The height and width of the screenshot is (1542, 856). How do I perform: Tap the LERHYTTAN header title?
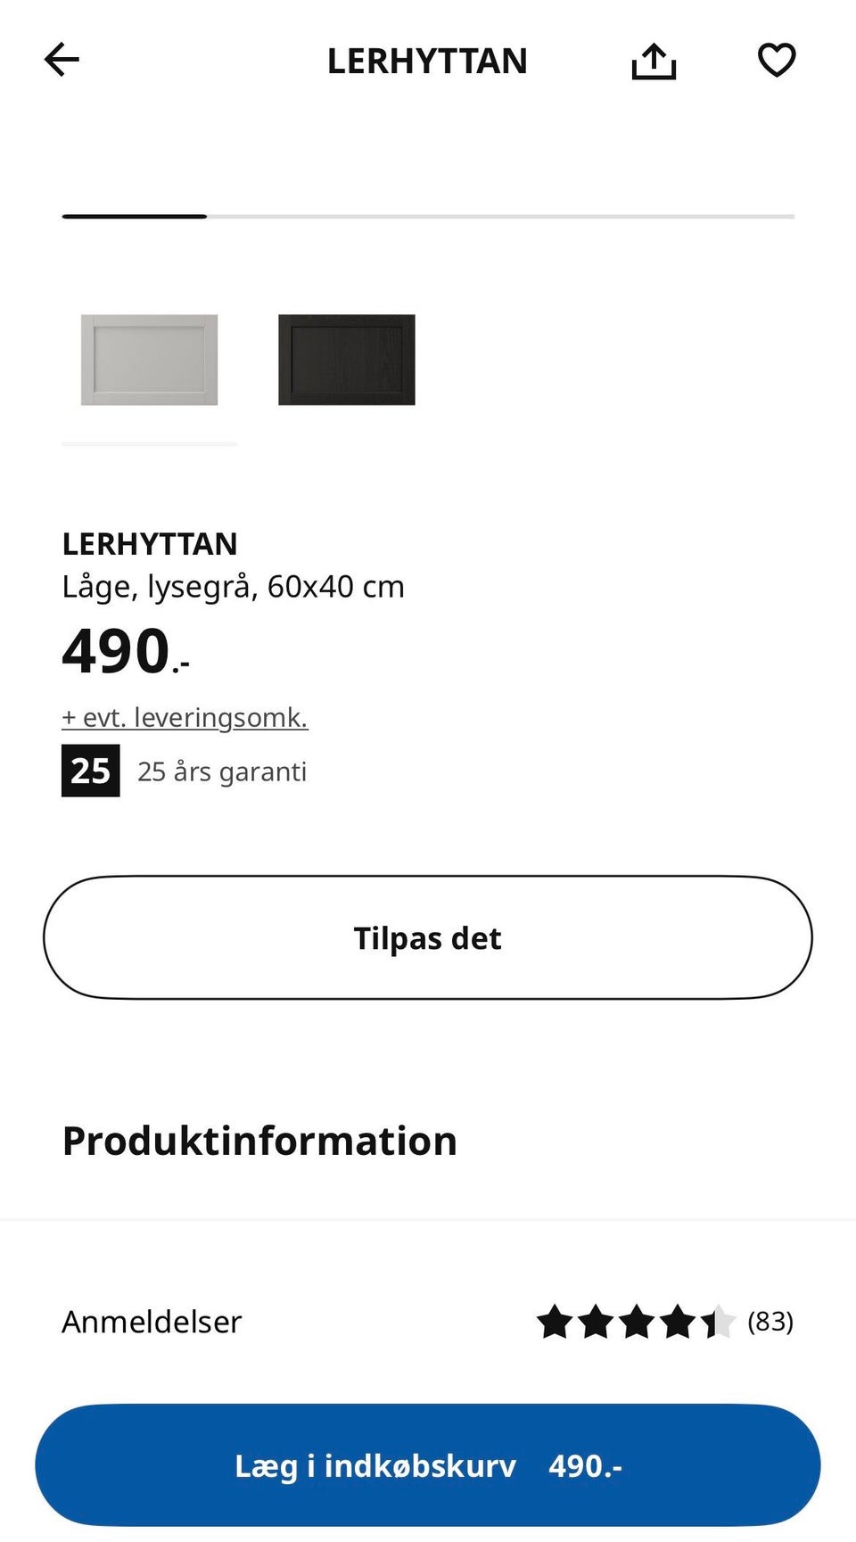pos(427,61)
